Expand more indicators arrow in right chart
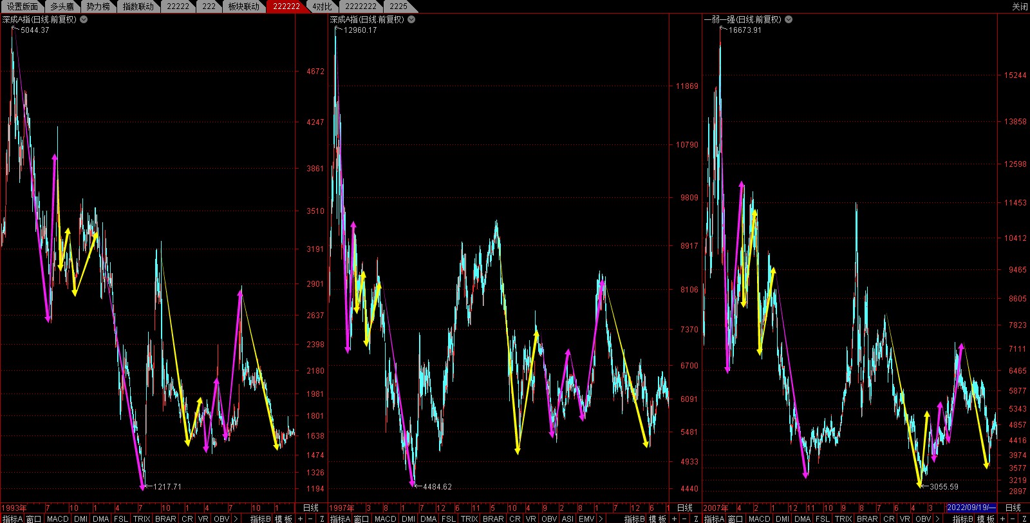The width and height of the screenshot is (1030, 523). pyautogui.click(x=937, y=518)
